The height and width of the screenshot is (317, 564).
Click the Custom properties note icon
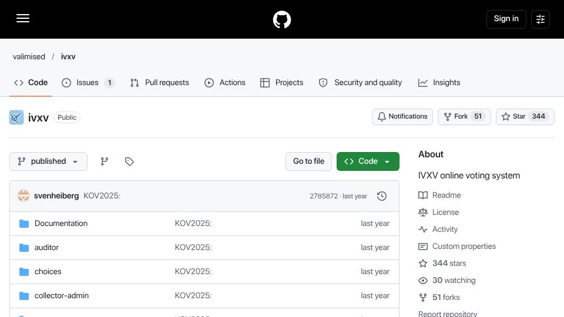click(423, 247)
